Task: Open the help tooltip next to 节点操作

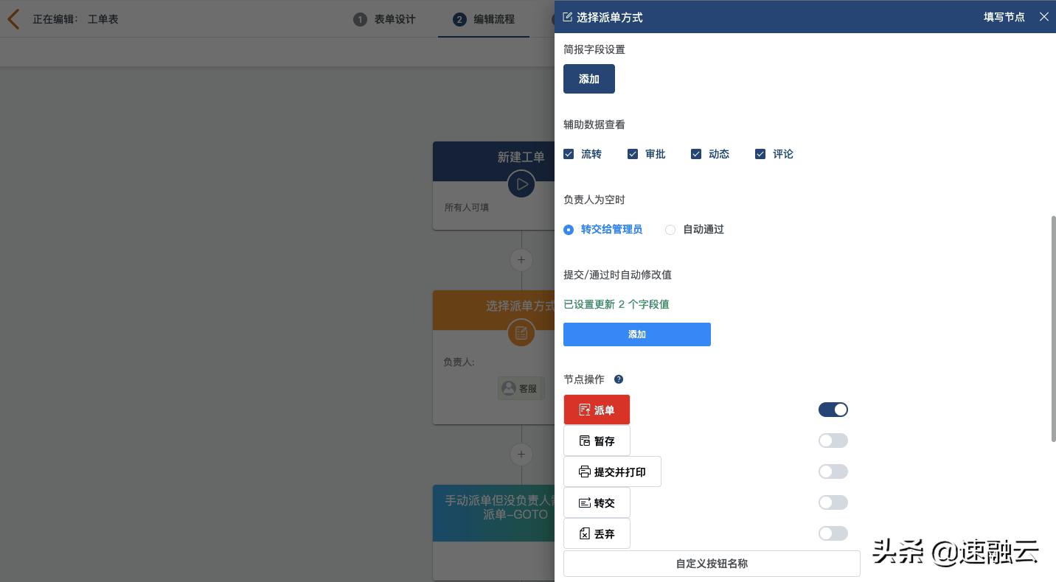Action: (x=619, y=379)
